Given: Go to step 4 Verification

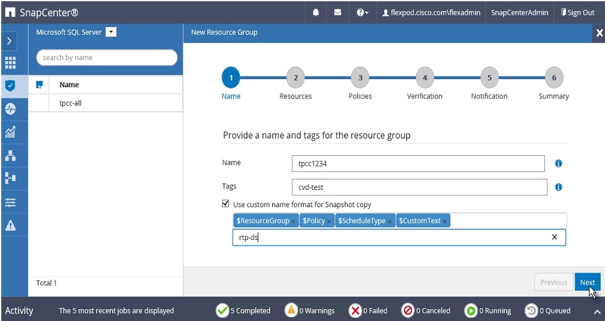Looking at the screenshot, I should 425,77.
